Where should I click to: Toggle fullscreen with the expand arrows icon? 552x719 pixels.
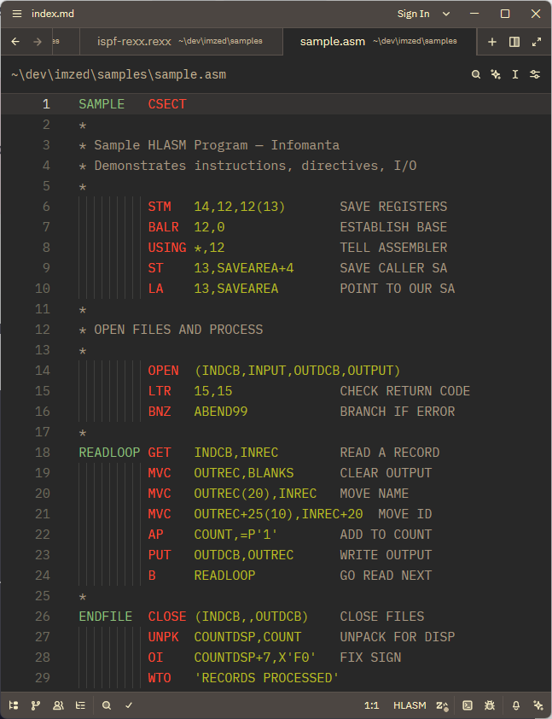(537, 40)
